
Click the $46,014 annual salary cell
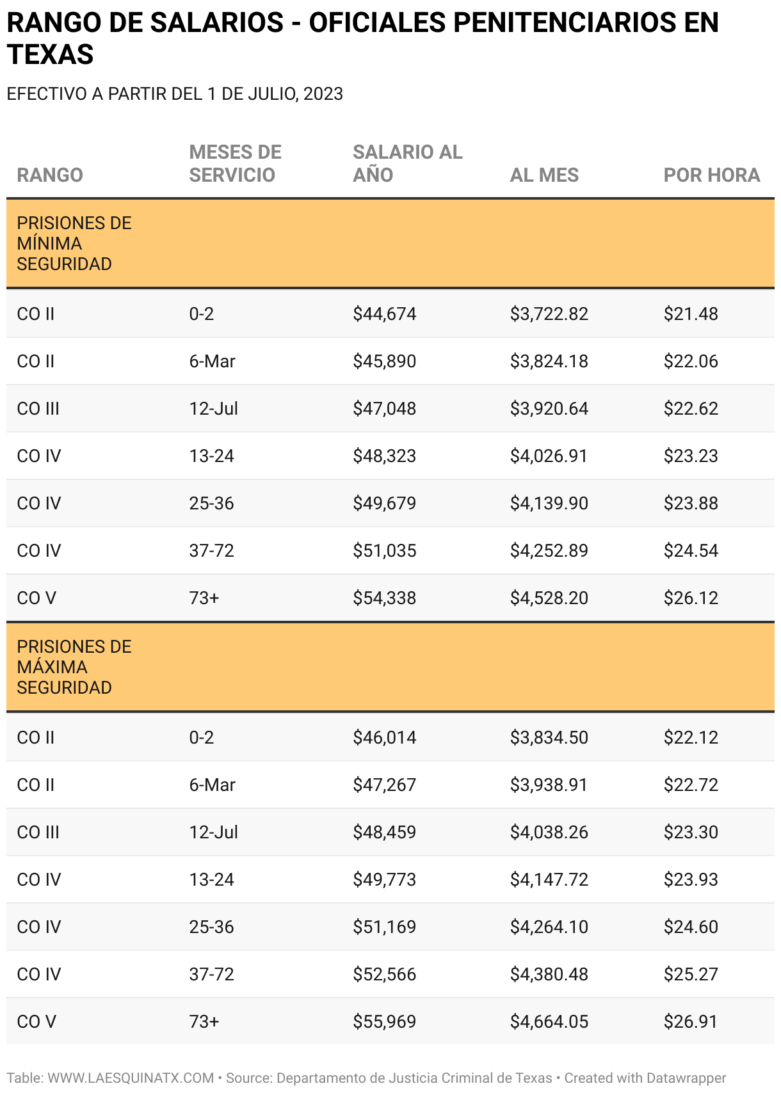(384, 738)
